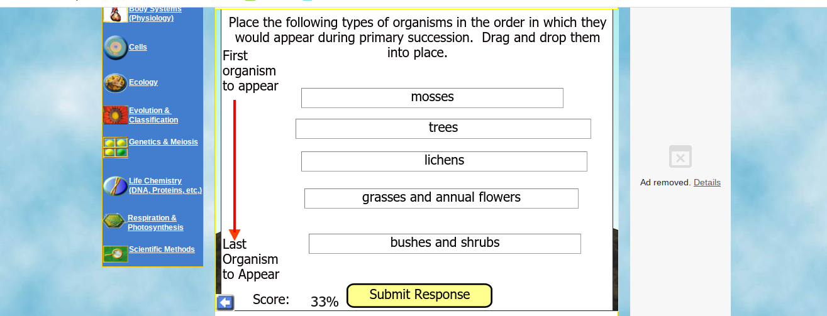Select the trees answer box
Image resolution: width=827 pixels, height=316 pixels.
tap(443, 129)
